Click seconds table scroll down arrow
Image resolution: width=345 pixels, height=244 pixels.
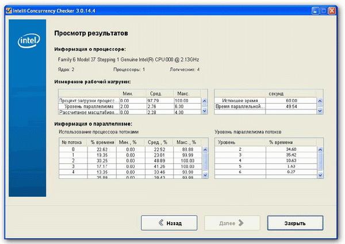[320, 110]
